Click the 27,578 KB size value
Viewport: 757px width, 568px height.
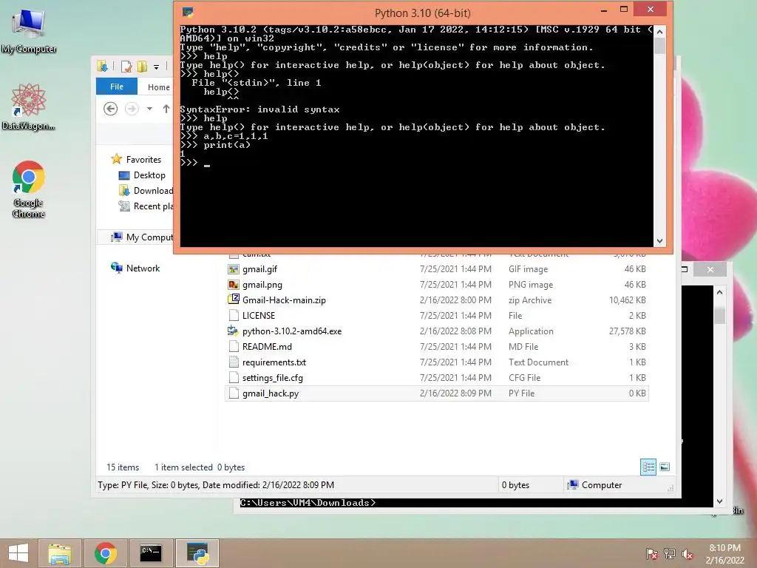pyautogui.click(x=627, y=331)
